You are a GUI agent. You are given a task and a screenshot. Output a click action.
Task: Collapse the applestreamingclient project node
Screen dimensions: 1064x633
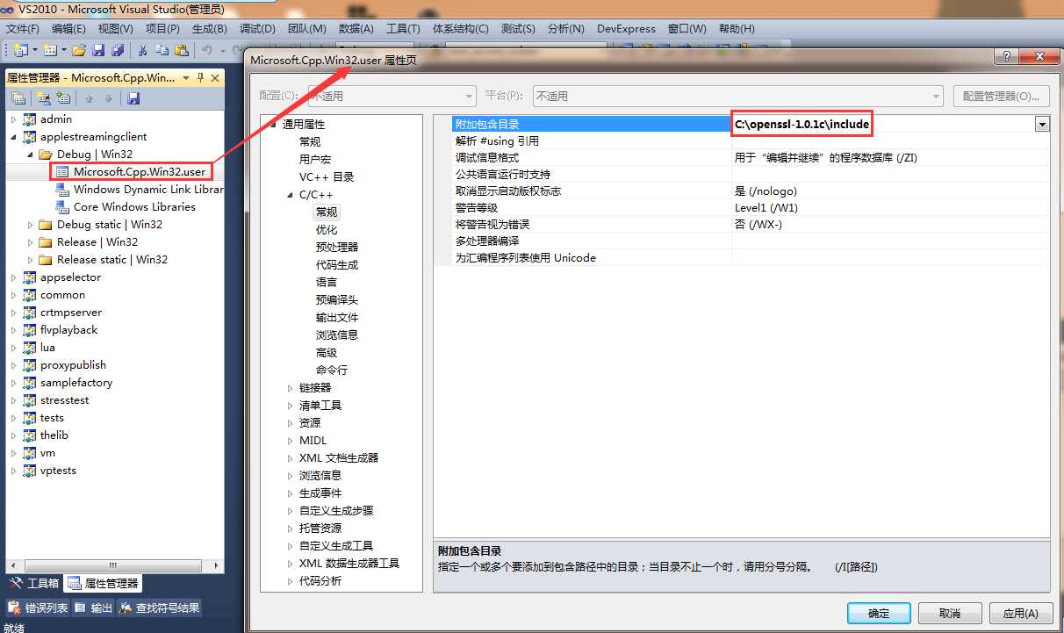13,137
